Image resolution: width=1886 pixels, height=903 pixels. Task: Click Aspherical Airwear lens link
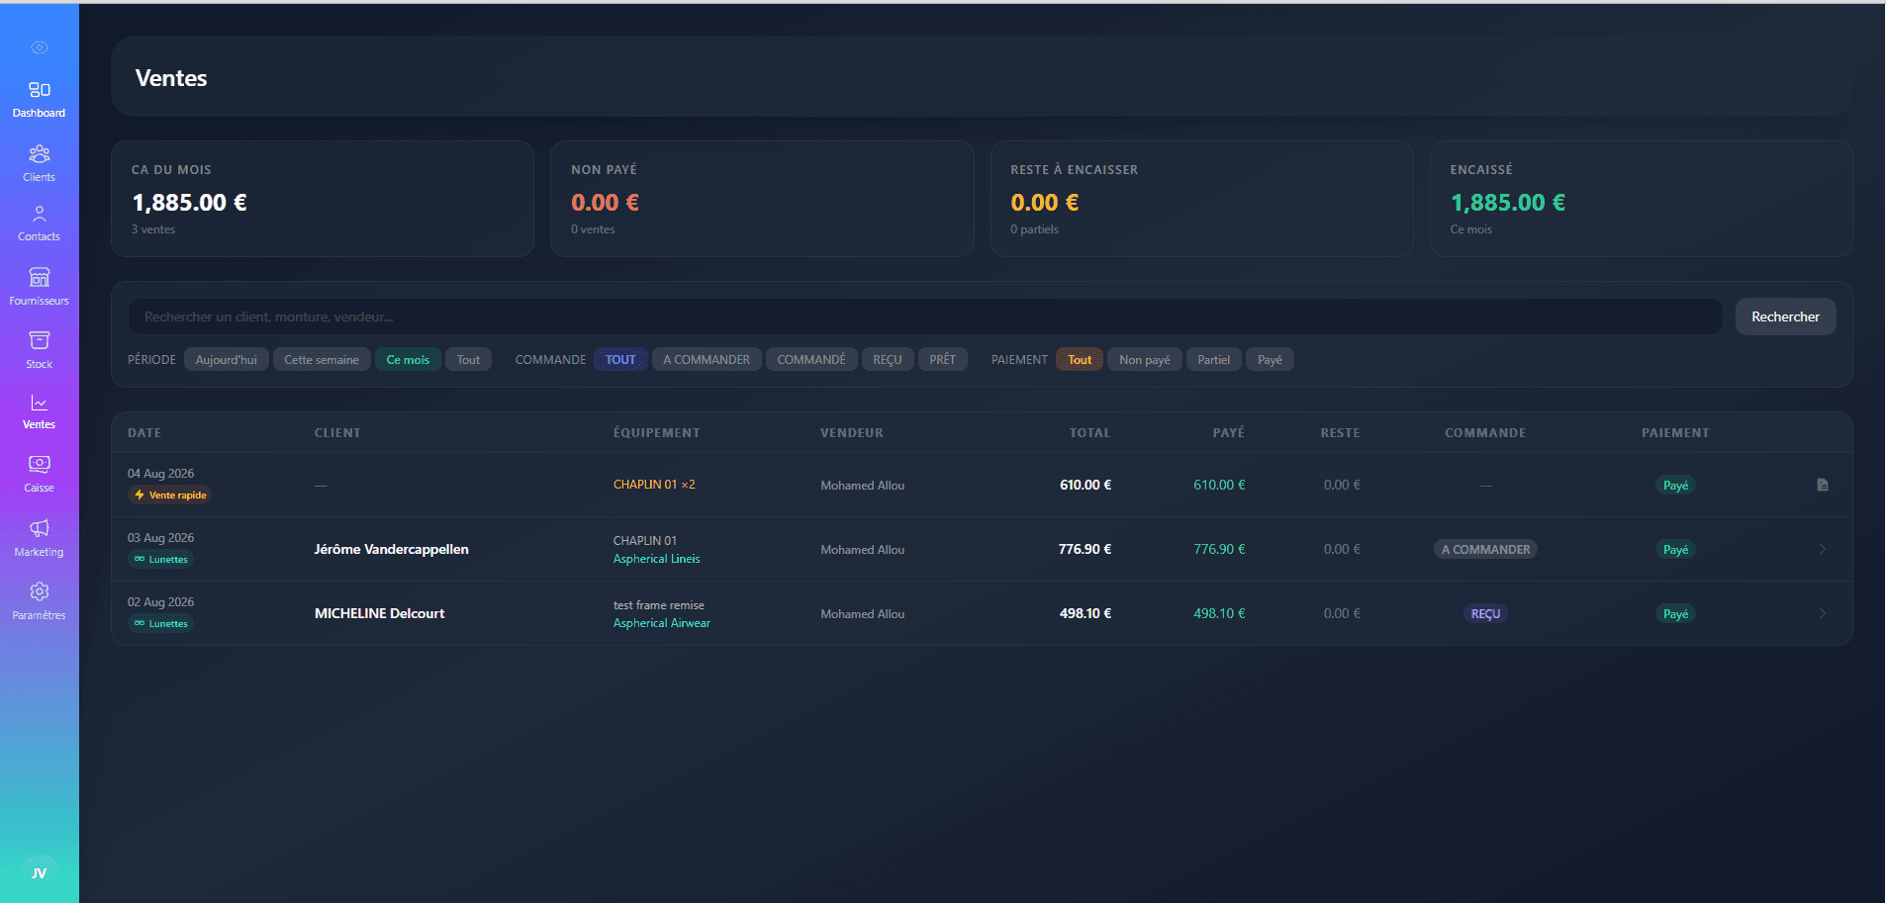(x=661, y=623)
